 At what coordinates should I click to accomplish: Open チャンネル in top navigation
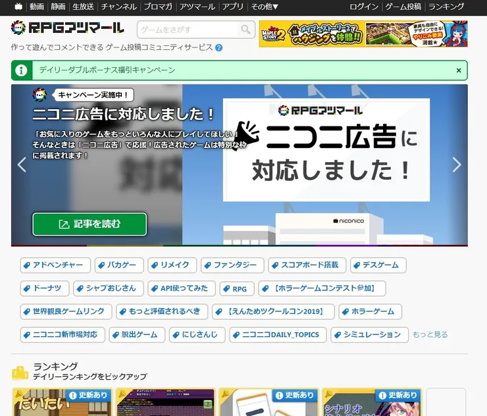click(118, 7)
